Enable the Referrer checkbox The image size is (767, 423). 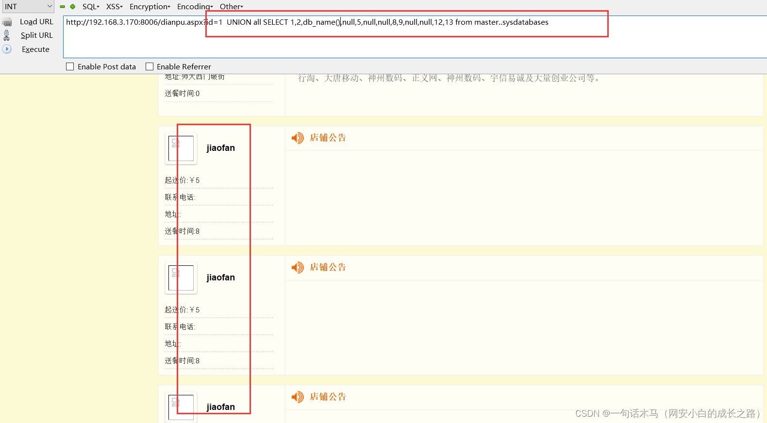tap(150, 66)
